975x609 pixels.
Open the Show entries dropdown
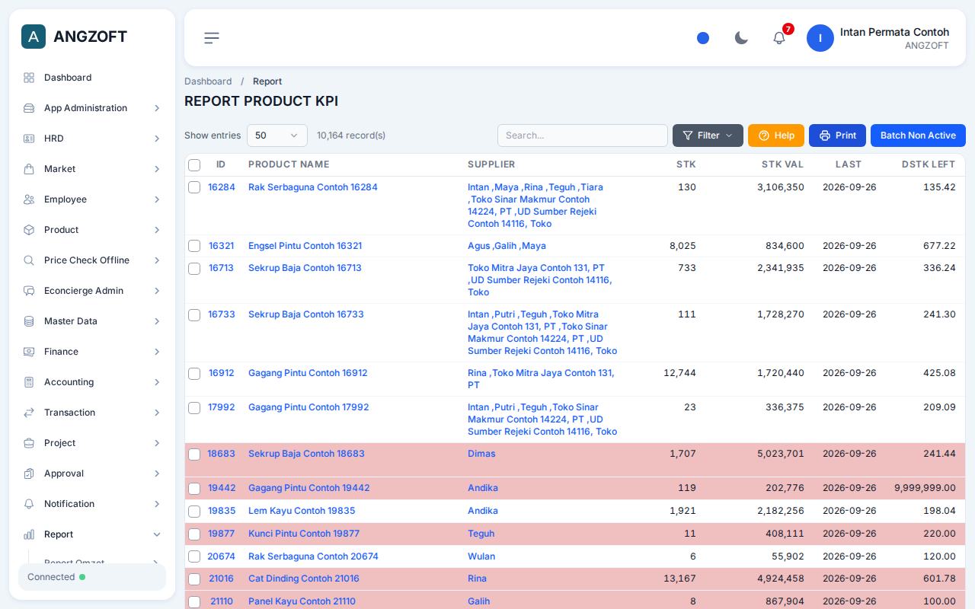[x=277, y=136]
